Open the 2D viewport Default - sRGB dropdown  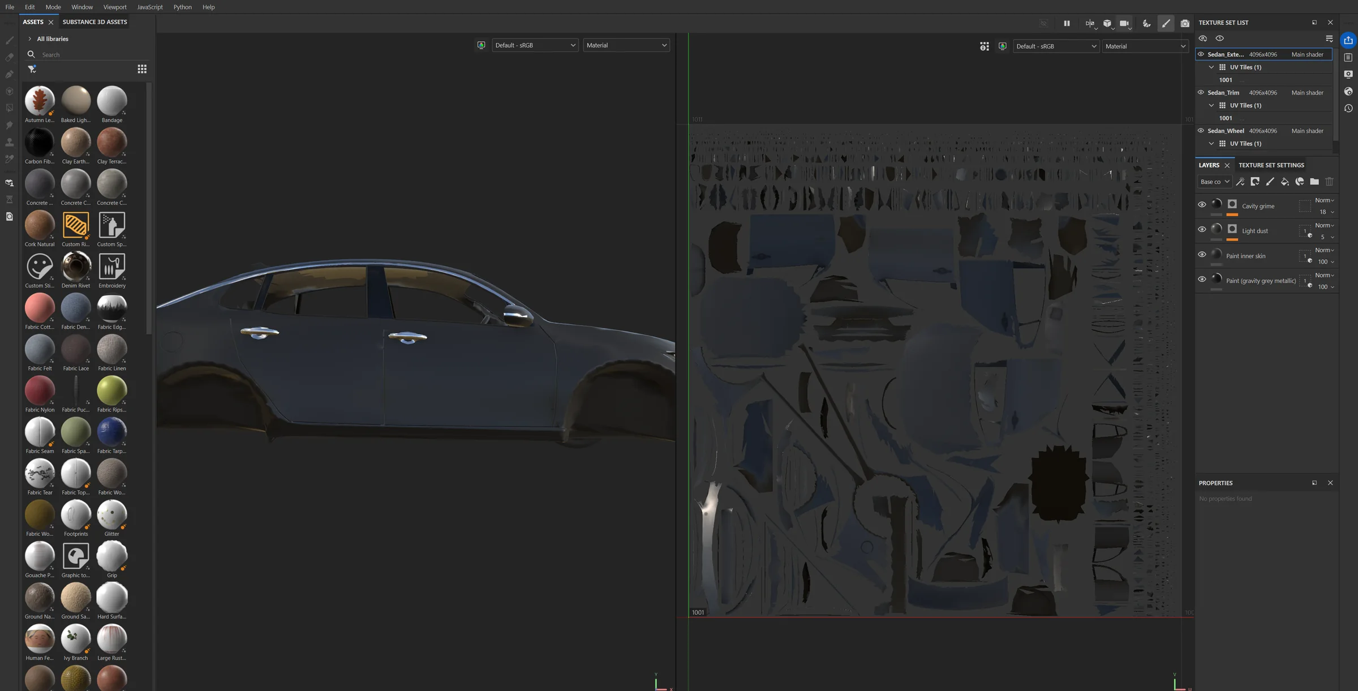click(x=1056, y=46)
